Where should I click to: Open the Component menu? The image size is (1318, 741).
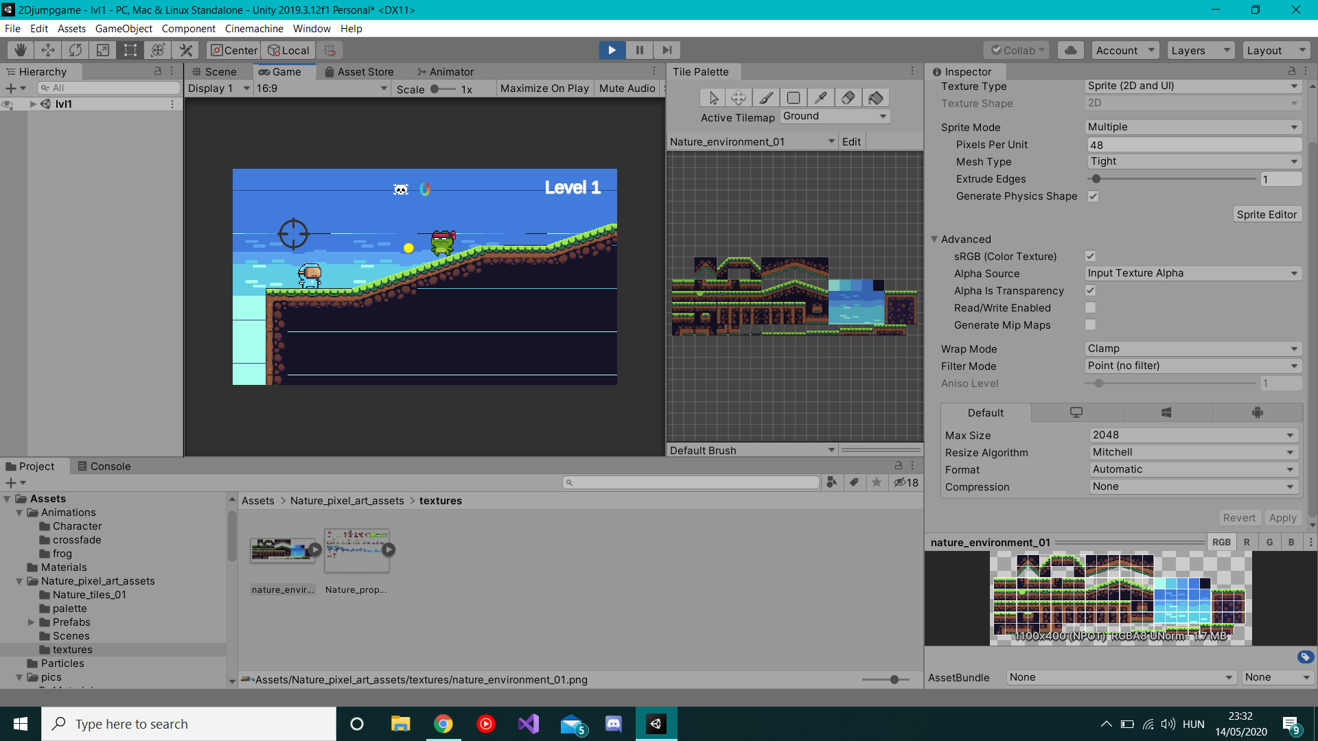pos(188,29)
